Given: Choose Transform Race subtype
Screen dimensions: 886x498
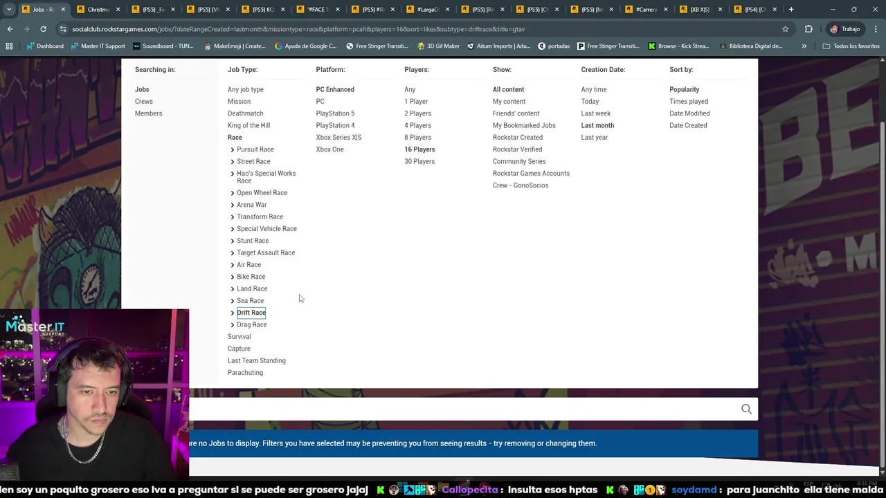Looking at the screenshot, I should pyautogui.click(x=260, y=216).
